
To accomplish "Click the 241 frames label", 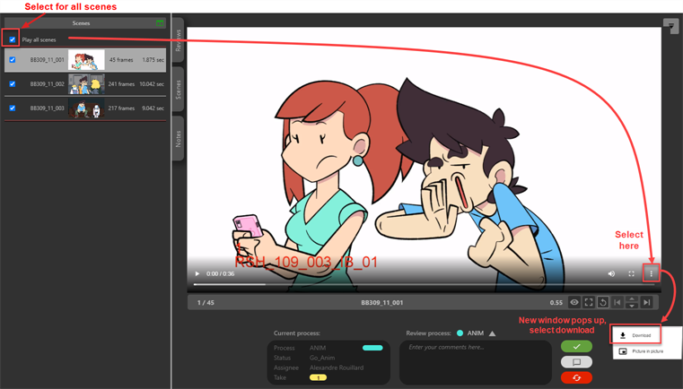I will point(121,84).
